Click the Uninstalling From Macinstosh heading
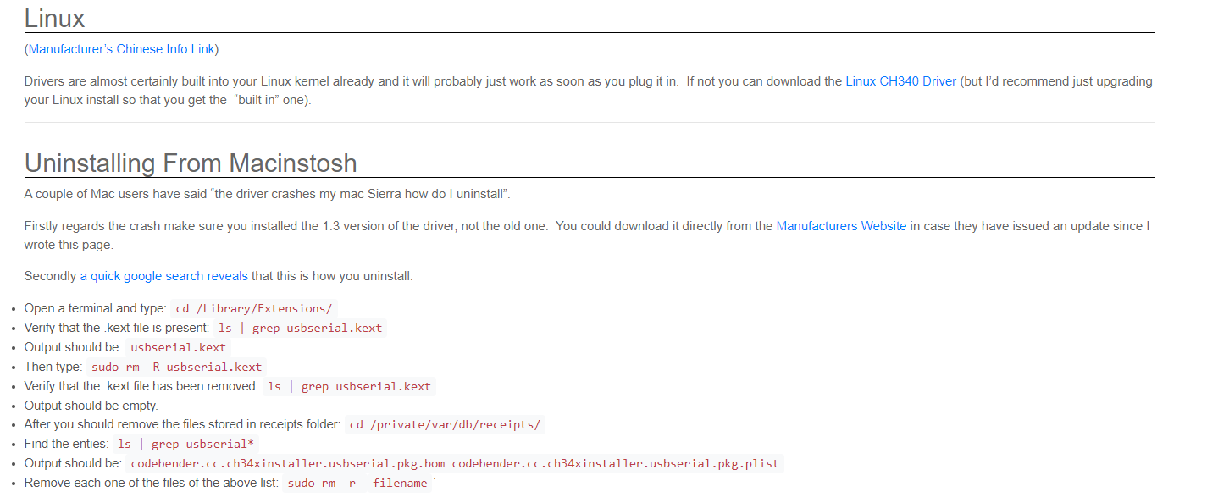Viewport: 1218px width, 503px height. (191, 163)
